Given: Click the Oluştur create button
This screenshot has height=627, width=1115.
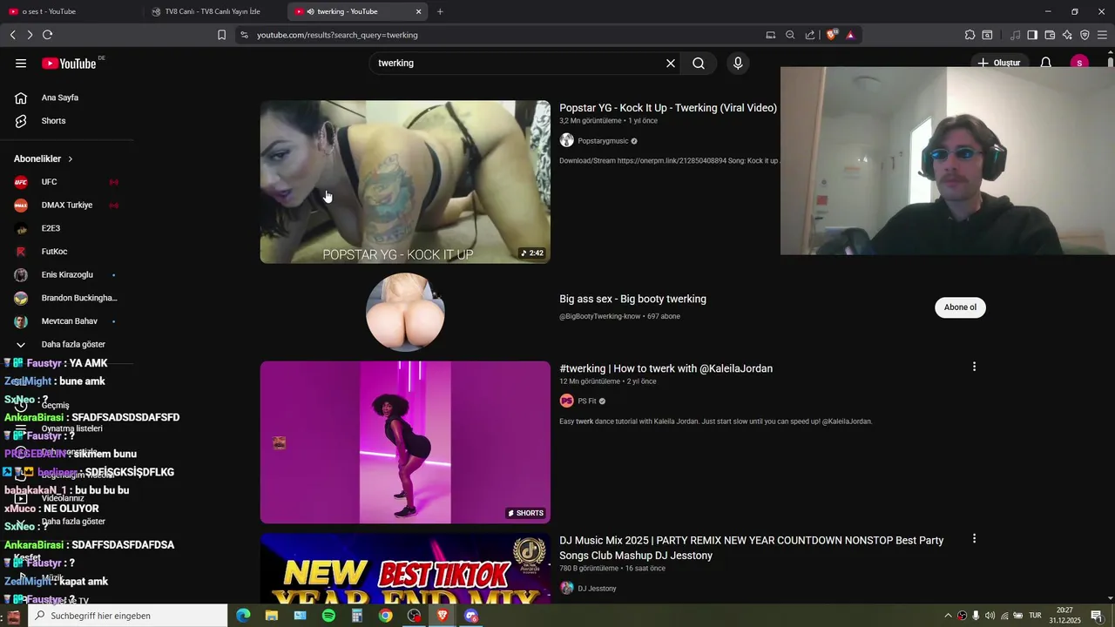Looking at the screenshot, I should 998,64.
